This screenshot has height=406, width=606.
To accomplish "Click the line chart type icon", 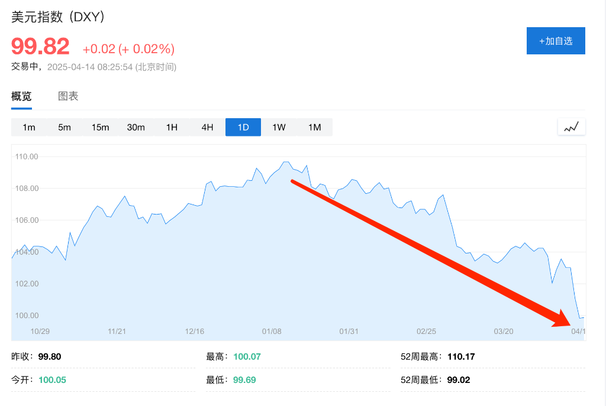I will [571, 126].
